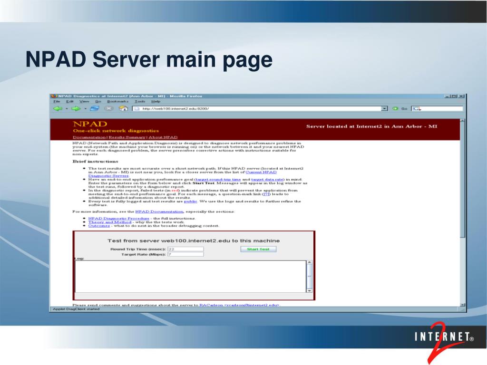Open the Forward button history dropdown arrow
Screen dimensions: 487x365
point(85,109)
